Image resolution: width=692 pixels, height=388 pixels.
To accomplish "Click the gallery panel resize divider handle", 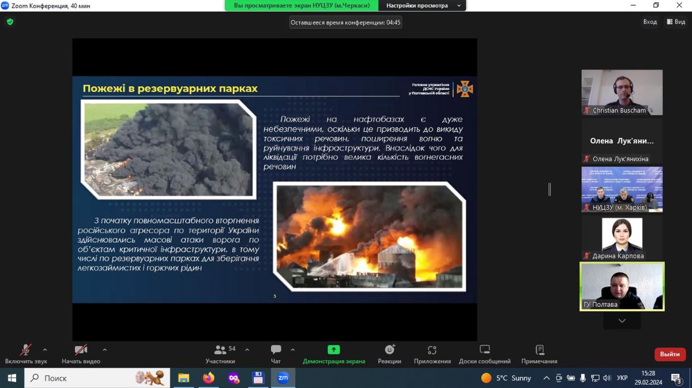I will pos(550,189).
